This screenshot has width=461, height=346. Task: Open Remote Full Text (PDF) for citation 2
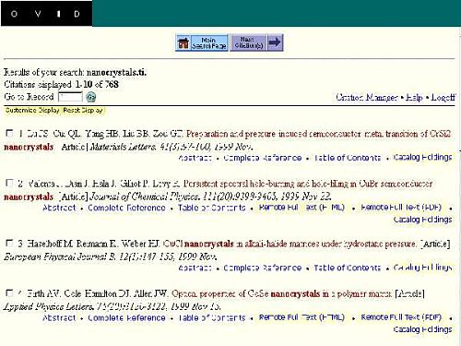(x=401, y=208)
